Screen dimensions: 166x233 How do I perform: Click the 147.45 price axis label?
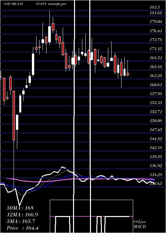coord(156,130)
